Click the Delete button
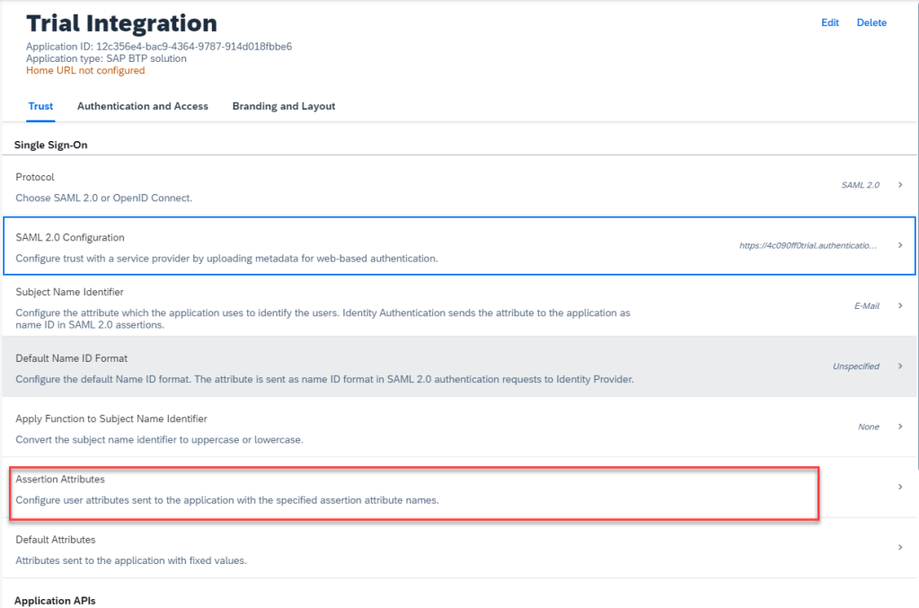Screen dimensions: 919x608 coord(871,22)
